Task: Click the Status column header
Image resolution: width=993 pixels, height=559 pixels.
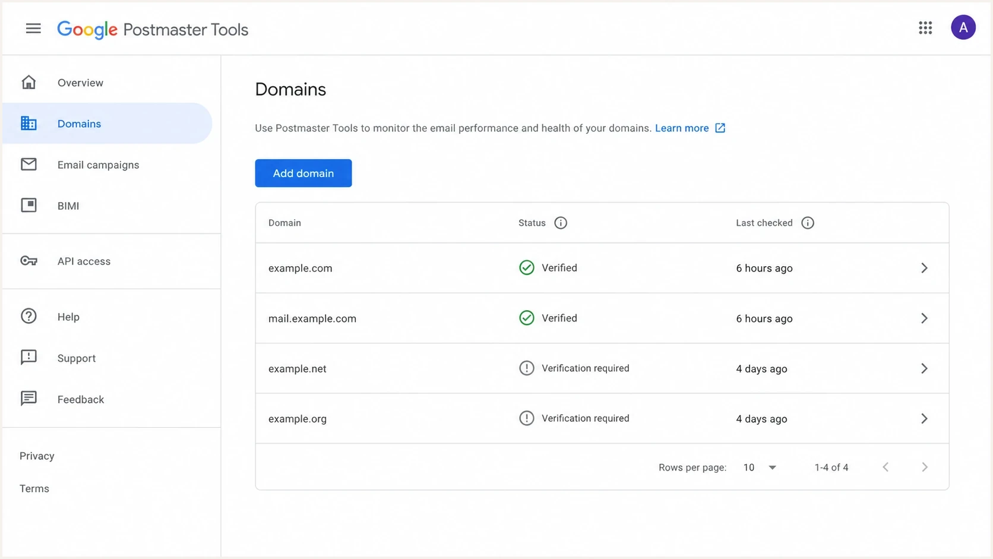Action: [532, 223]
